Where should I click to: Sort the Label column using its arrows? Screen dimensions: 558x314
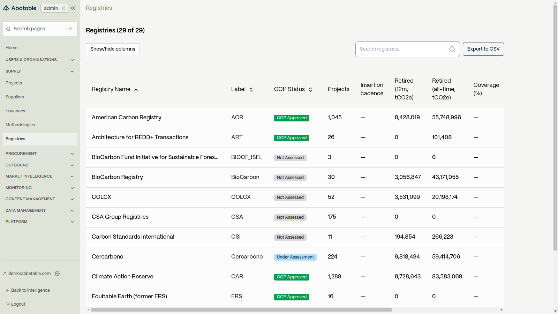251,90
